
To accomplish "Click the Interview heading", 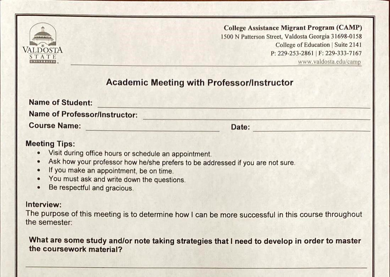I will 44,204.
